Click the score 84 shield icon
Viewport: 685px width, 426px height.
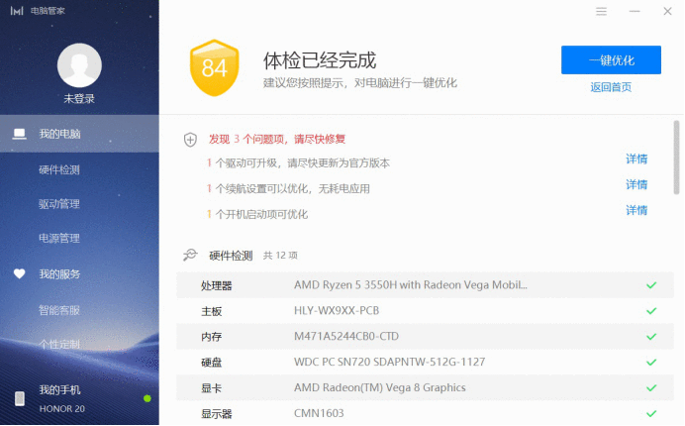[215, 67]
